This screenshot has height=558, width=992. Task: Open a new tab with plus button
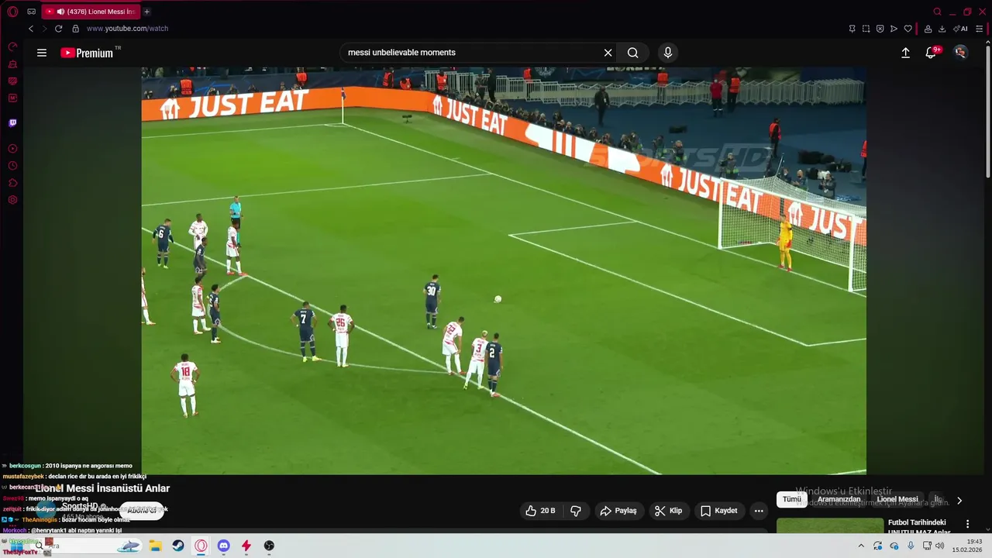tap(146, 12)
